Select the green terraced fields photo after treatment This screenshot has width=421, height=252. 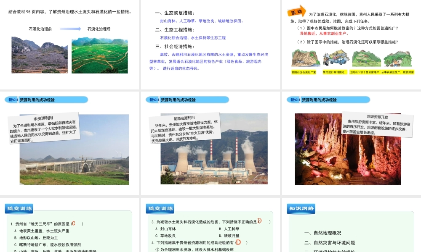100,55
